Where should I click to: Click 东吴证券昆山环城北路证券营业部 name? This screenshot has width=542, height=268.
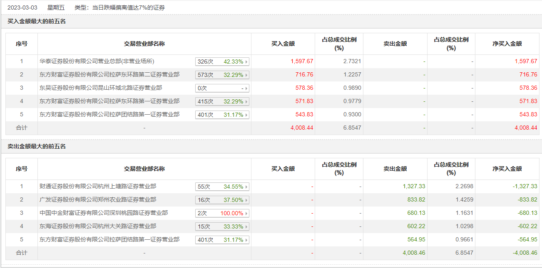101,88
